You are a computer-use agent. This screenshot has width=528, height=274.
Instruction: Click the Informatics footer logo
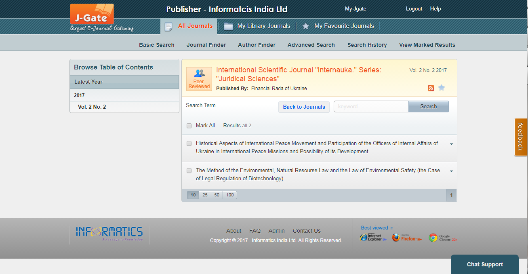109,233
